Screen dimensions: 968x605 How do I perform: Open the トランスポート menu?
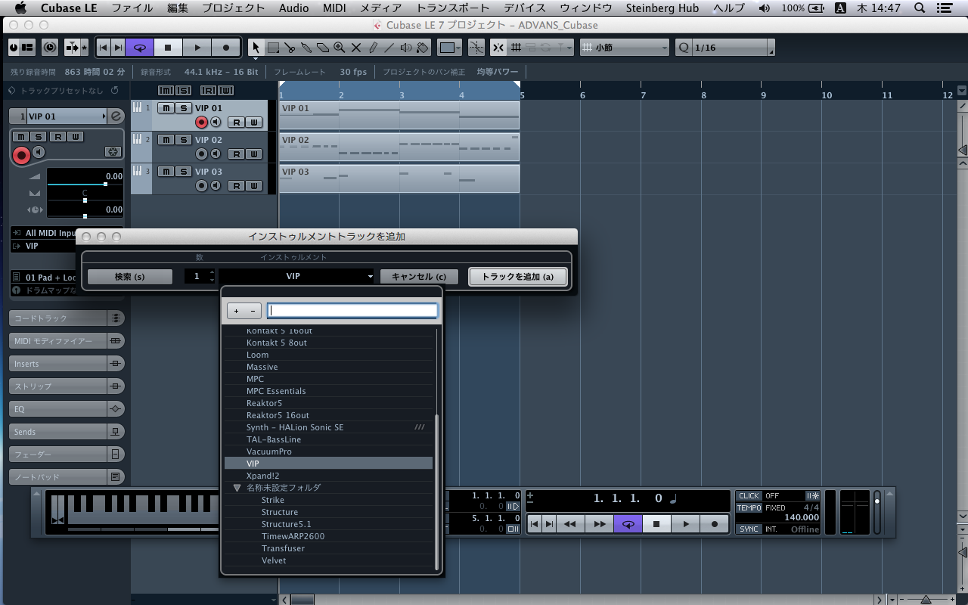coord(452,8)
